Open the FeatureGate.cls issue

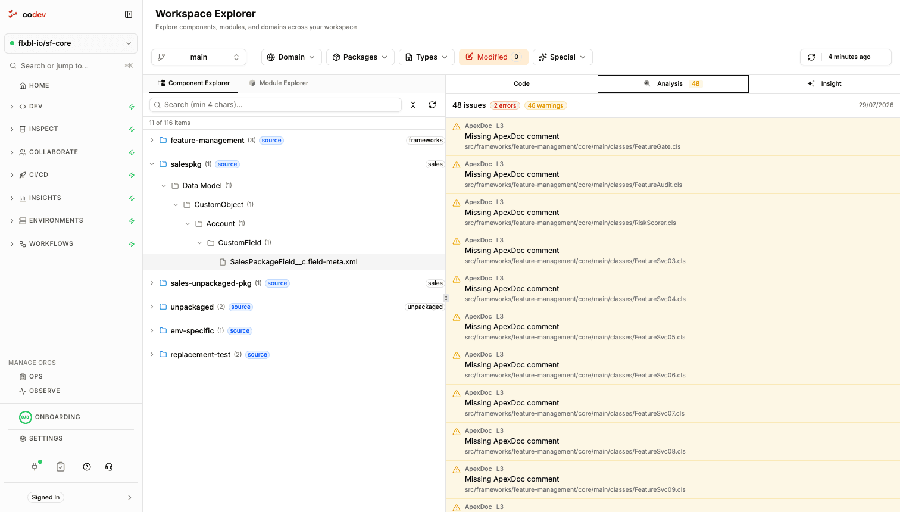(673, 136)
